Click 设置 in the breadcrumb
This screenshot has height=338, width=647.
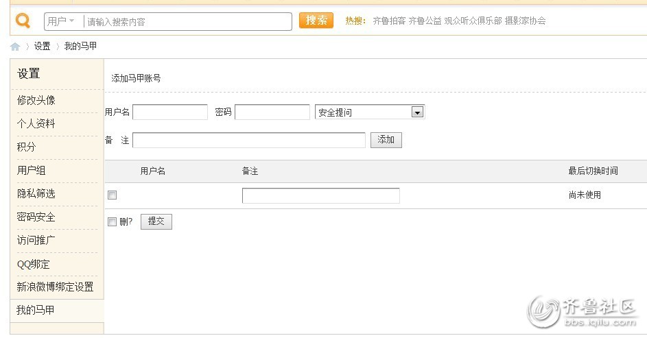(x=43, y=47)
